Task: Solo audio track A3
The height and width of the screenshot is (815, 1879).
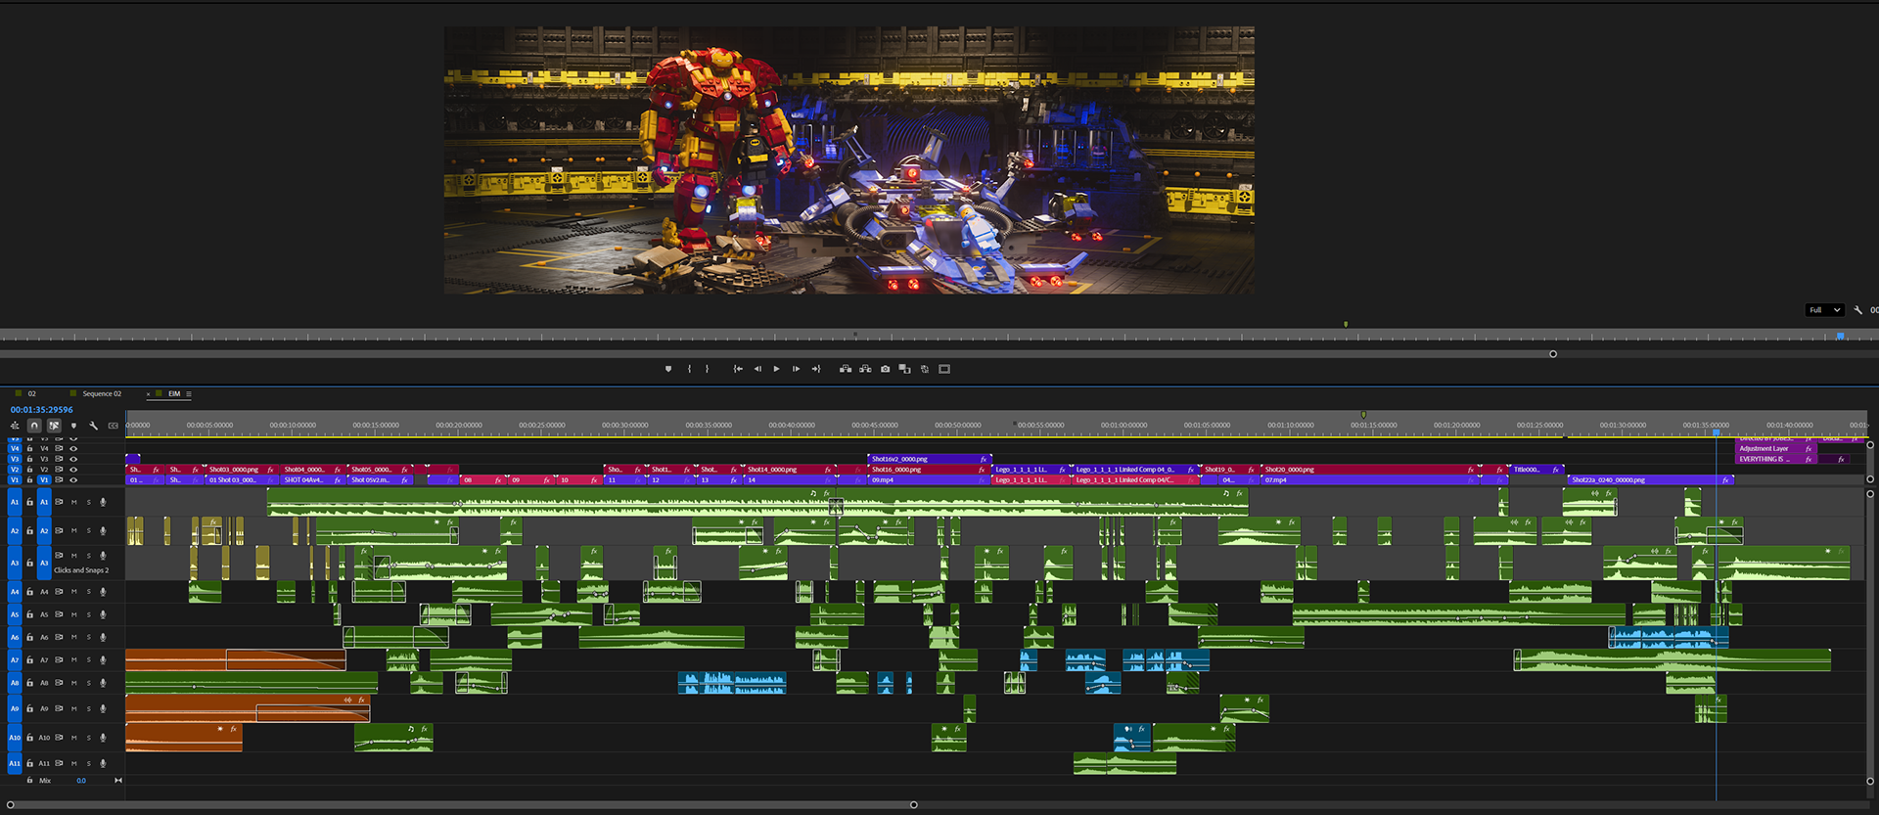Action: coord(88,556)
